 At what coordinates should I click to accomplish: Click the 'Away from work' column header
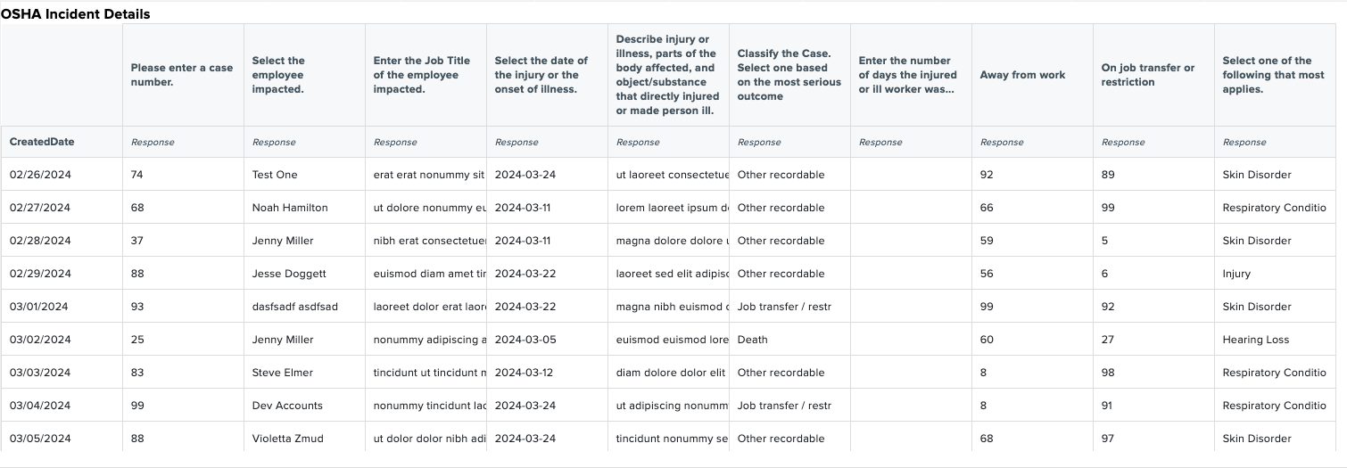(x=1022, y=75)
